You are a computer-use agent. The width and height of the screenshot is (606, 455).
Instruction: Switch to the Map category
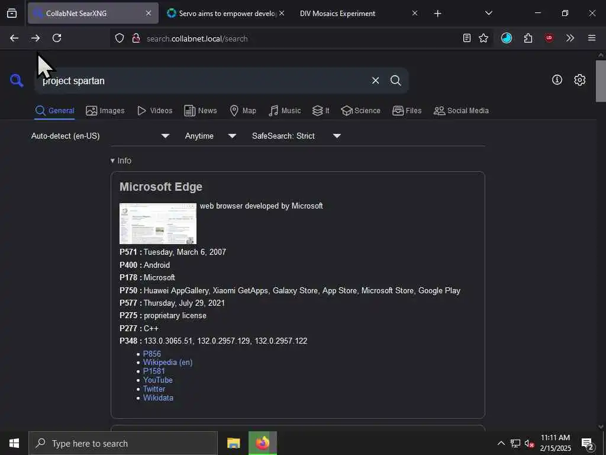pyautogui.click(x=243, y=111)
